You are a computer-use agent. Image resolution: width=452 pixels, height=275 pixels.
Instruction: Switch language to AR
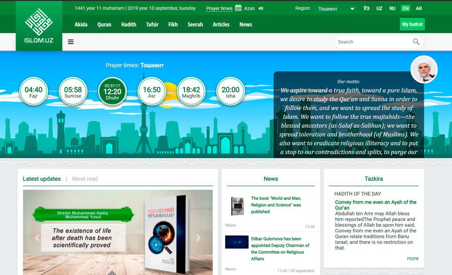click(419, 8)
